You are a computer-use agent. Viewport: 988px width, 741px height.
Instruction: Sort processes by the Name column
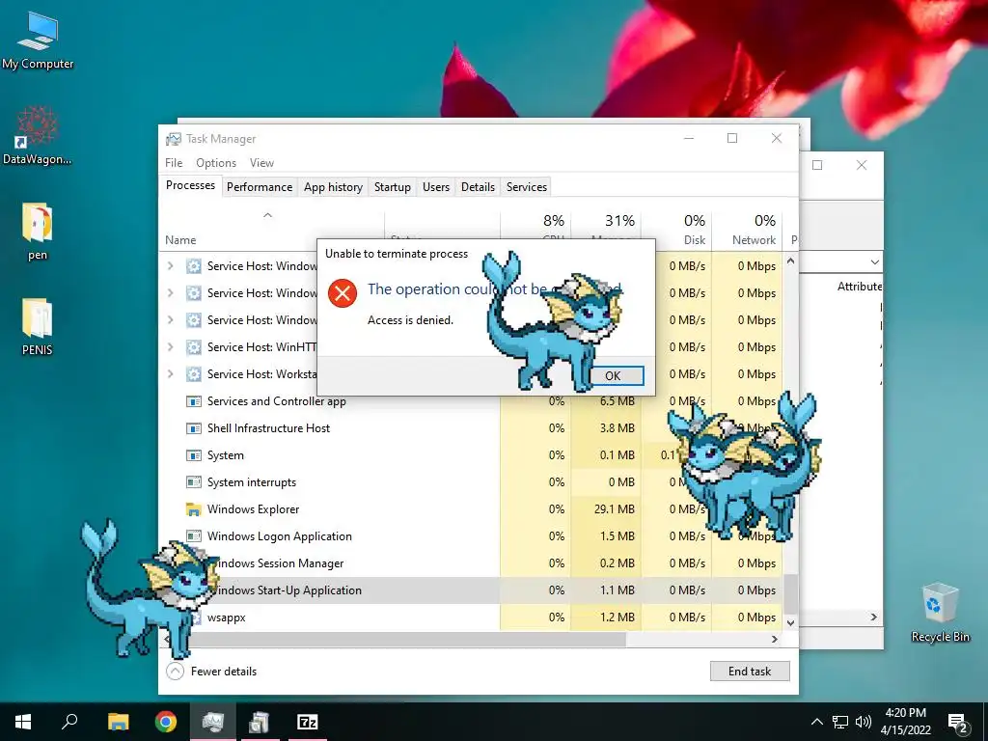pyautogui.click(x=180, y=240)
